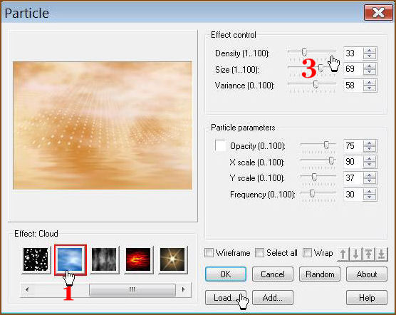The image size is (396, 315).
Task: Increase Frequency value with up stepper
Action: (370, 192)
